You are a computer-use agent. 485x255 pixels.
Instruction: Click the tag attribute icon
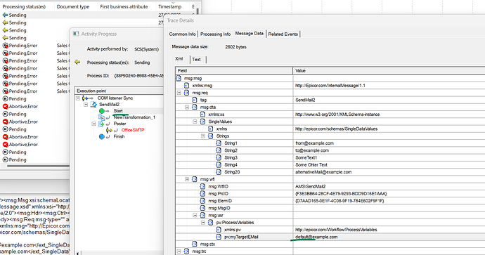click(195, 100)
